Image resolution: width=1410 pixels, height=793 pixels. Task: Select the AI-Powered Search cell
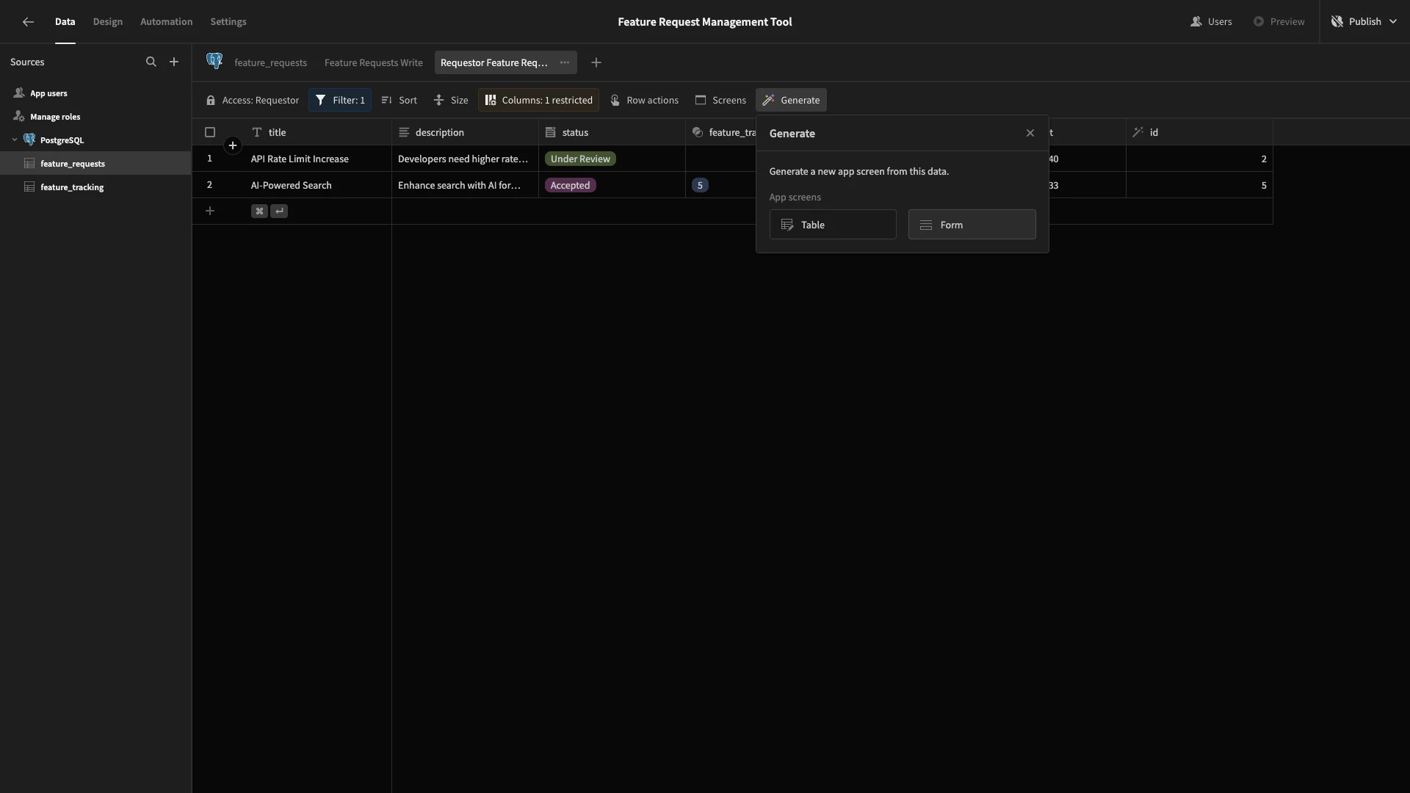pyautogui.click(x=318, y=186)
